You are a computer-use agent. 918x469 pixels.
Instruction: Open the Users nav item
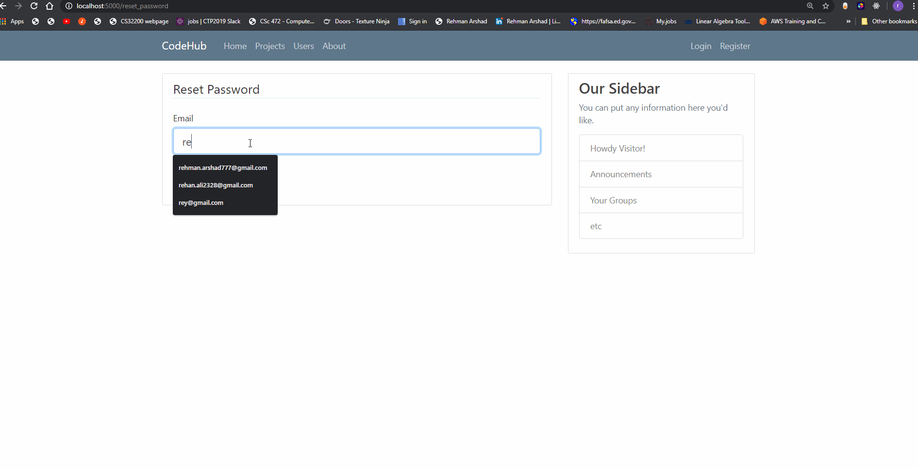pyautogui.click(x=303, y=46)
